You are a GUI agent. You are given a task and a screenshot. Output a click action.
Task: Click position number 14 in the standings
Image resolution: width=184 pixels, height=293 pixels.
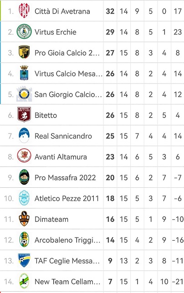(x=9, y=282)
